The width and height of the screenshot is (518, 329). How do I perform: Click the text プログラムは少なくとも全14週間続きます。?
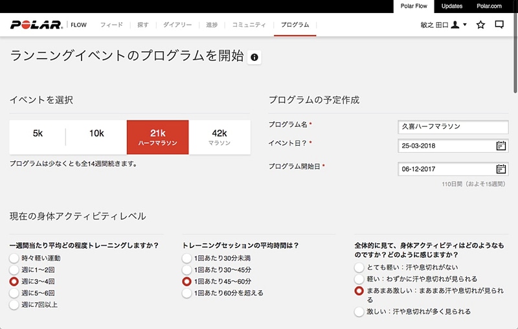[73, 163]
